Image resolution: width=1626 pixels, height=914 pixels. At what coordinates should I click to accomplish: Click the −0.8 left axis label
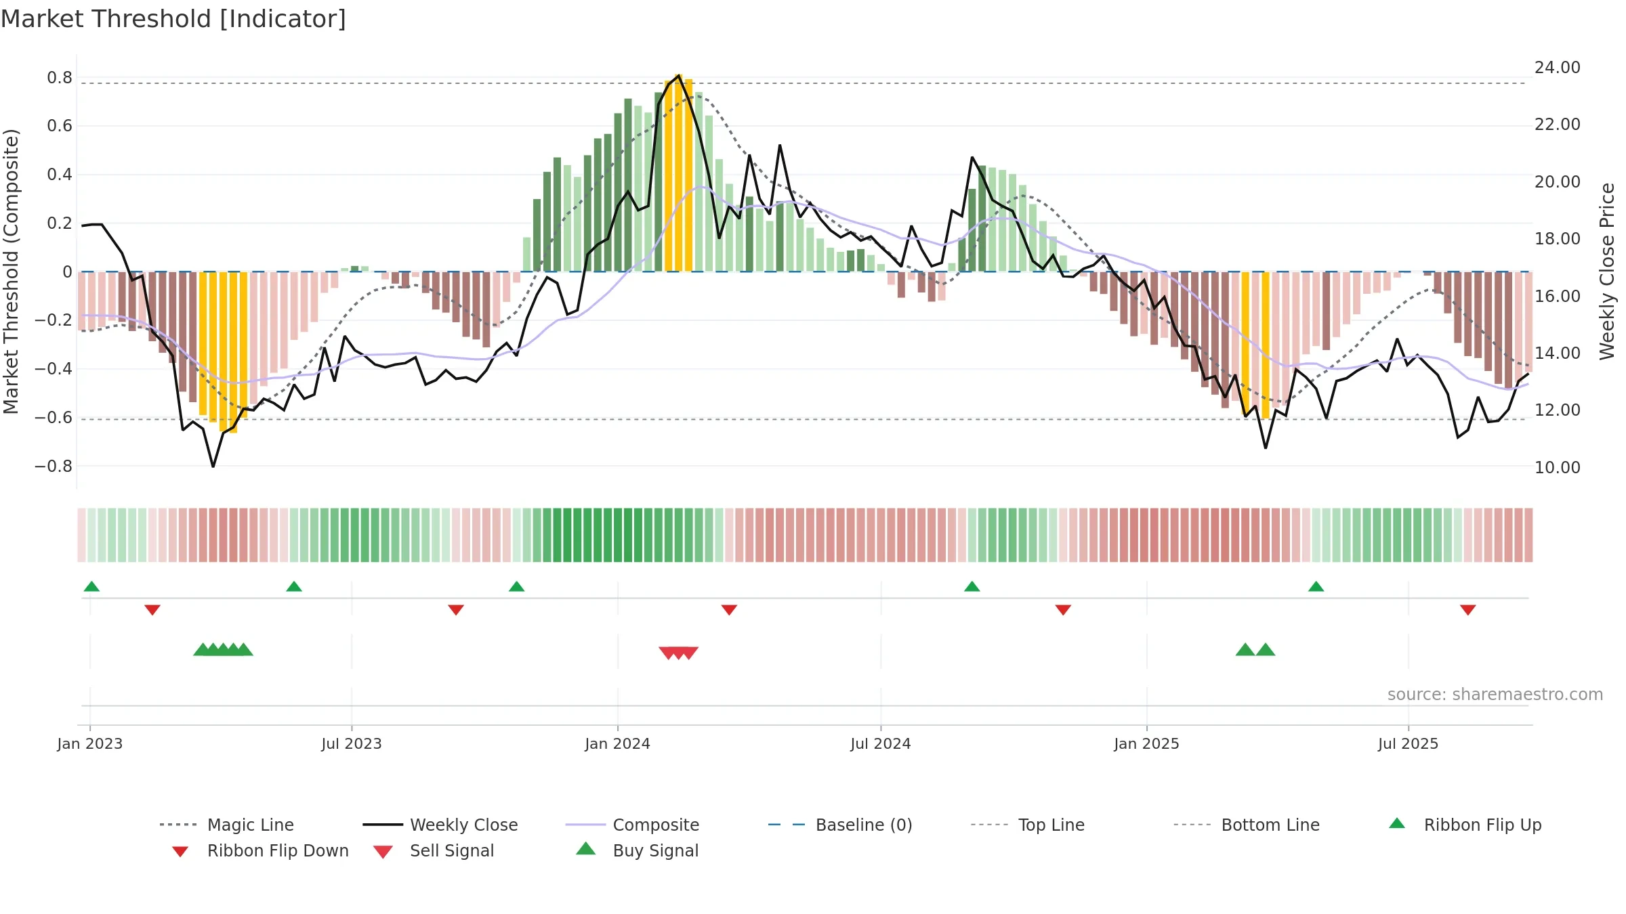pos(54,466)
